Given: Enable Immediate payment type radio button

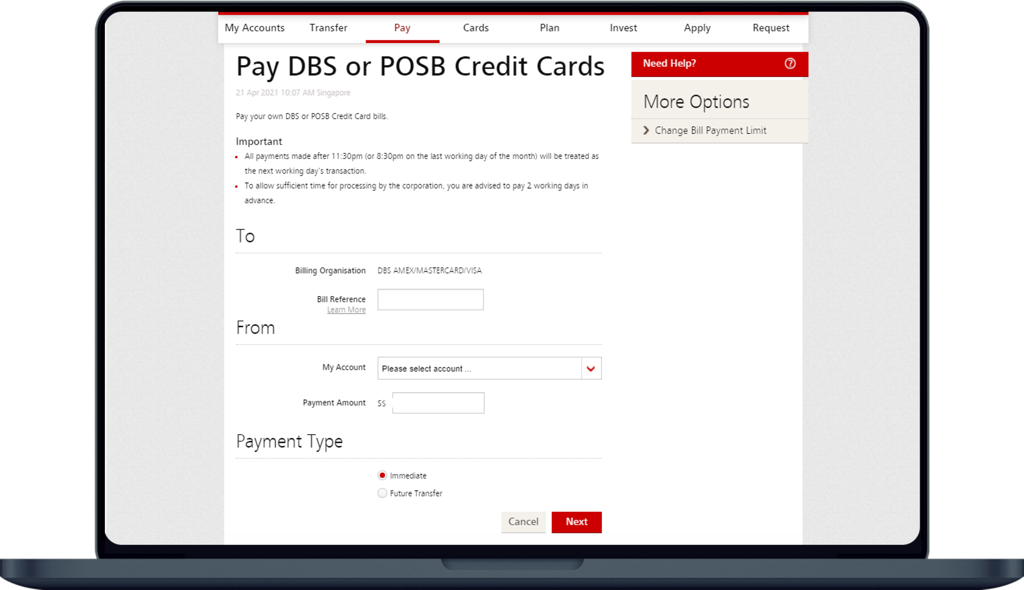Looking at the screenshot, I should 382,475.
